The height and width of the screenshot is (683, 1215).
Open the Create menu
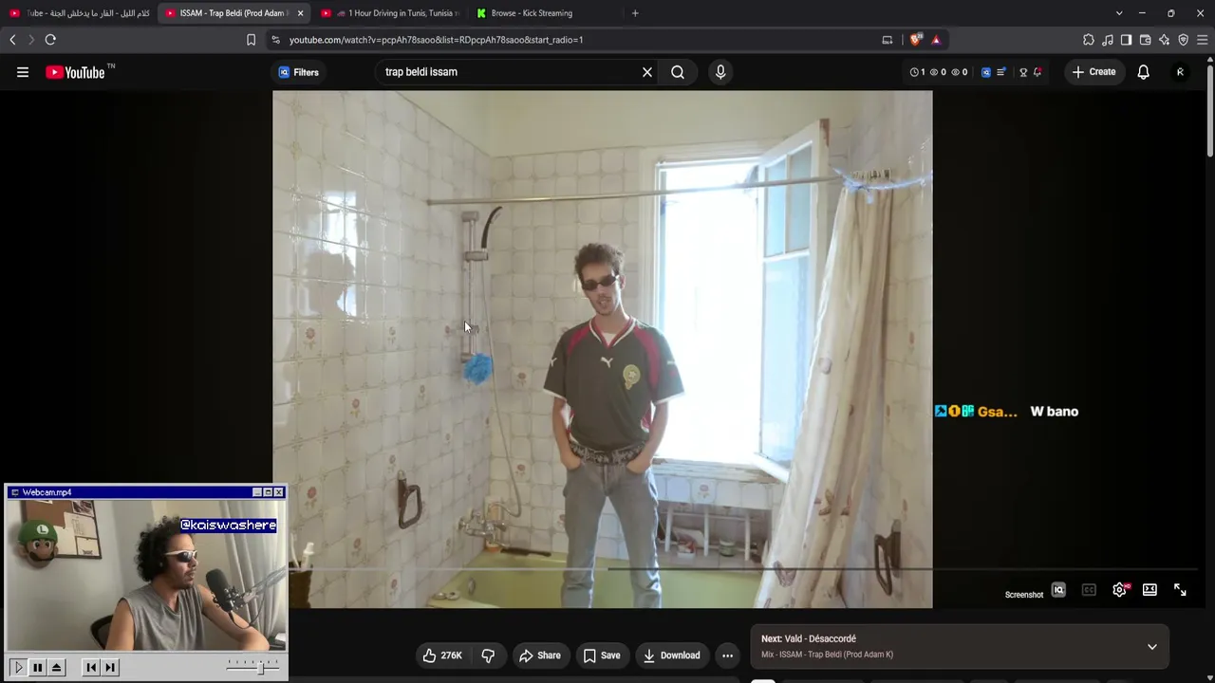[x=1093, y=72]
